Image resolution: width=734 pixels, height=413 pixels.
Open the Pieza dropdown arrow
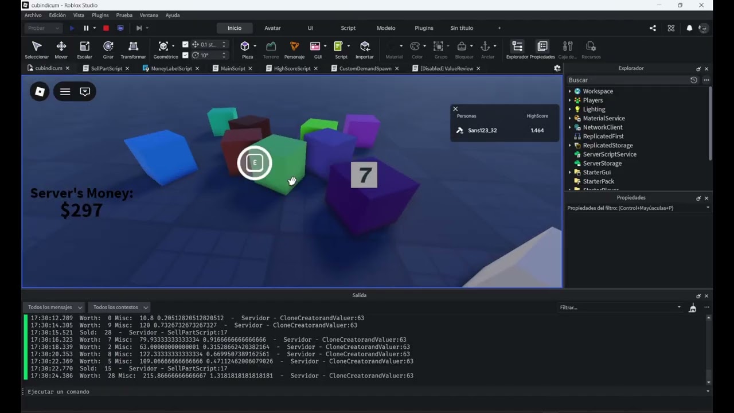coord(255,46)
